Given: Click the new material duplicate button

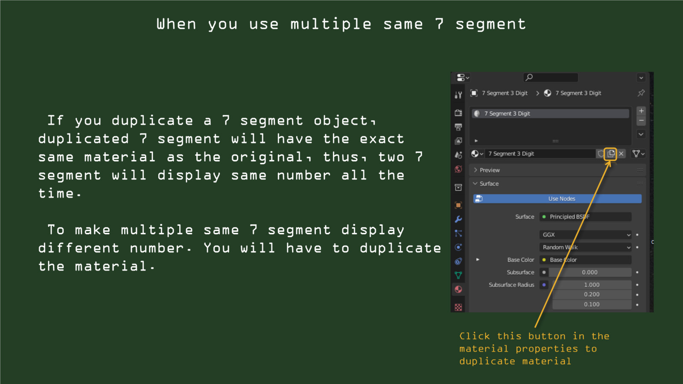Looking at the screenshot, I should (611, 154).
